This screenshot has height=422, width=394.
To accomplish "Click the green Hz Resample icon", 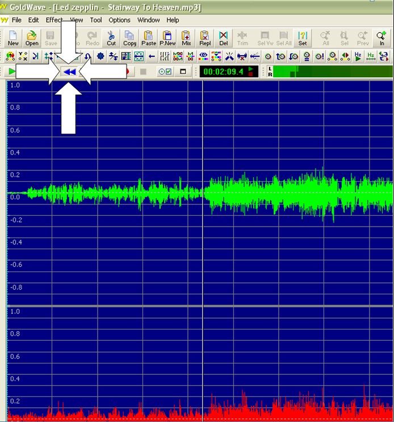I will (x=371, y=57).
